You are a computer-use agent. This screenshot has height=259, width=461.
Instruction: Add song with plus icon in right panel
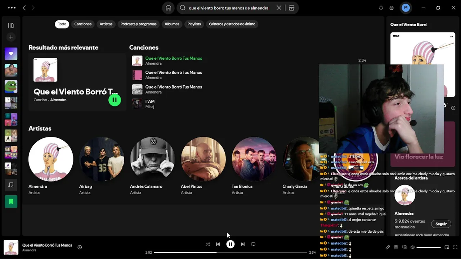tap(453, 108)
